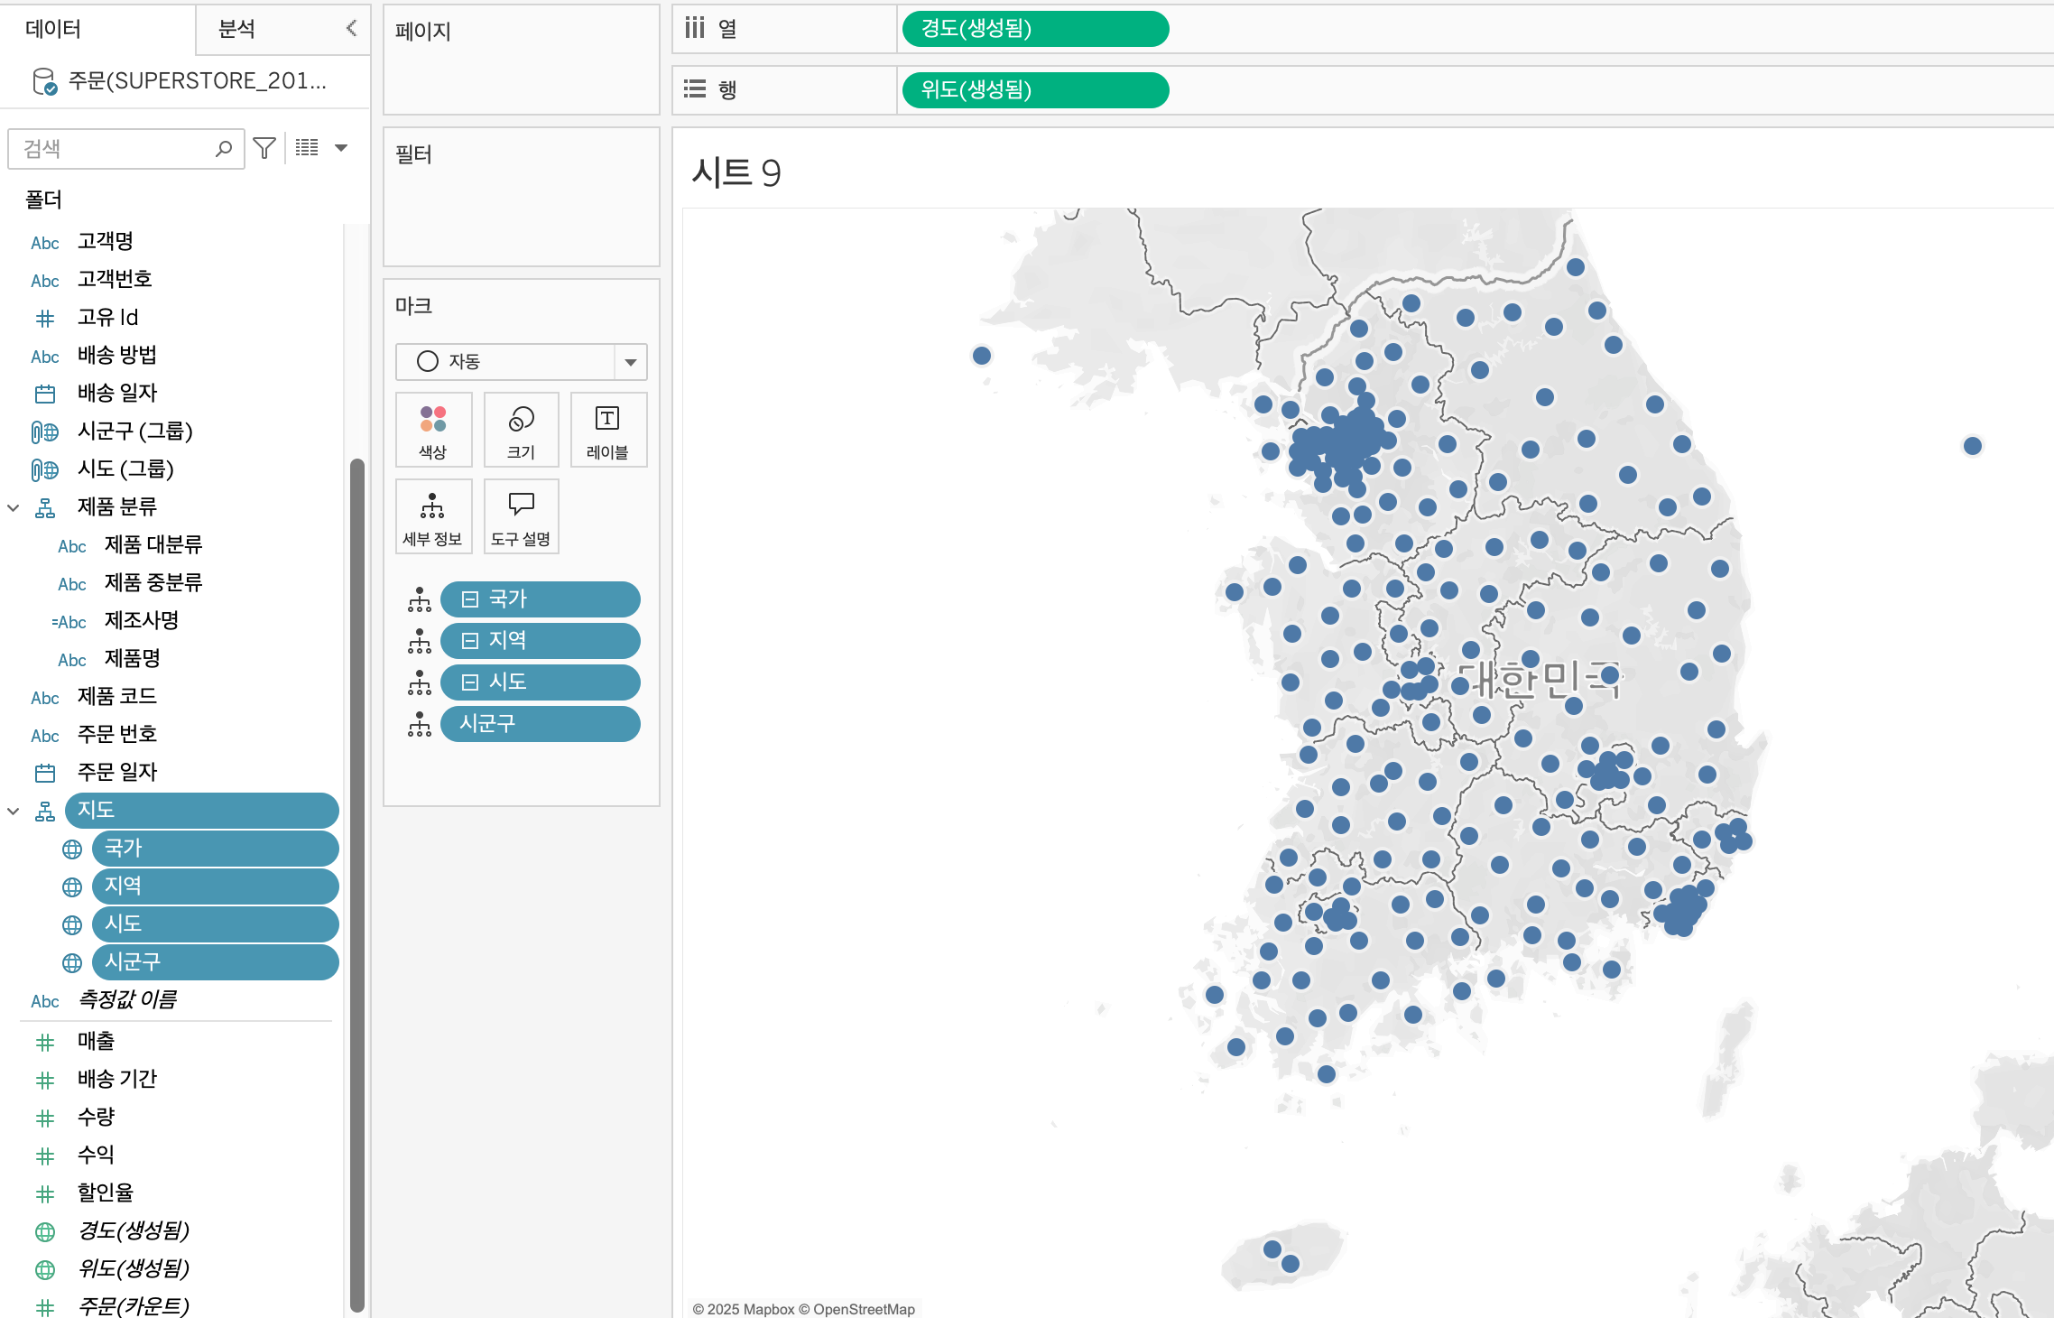Viewport: 2054px width, 1318px height.
Task: Collapse the side pane with the arrow
Action: (352, 29)
